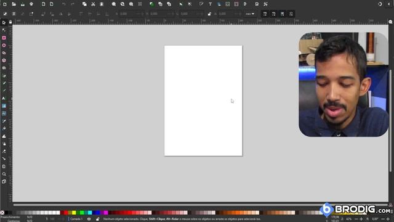Select the Node edit tool
394x222 pixels.
click(x=4, y=30)
